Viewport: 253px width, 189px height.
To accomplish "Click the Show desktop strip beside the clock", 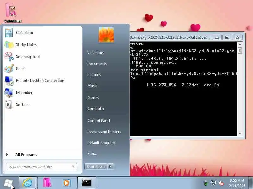I will tap(250, 183).
